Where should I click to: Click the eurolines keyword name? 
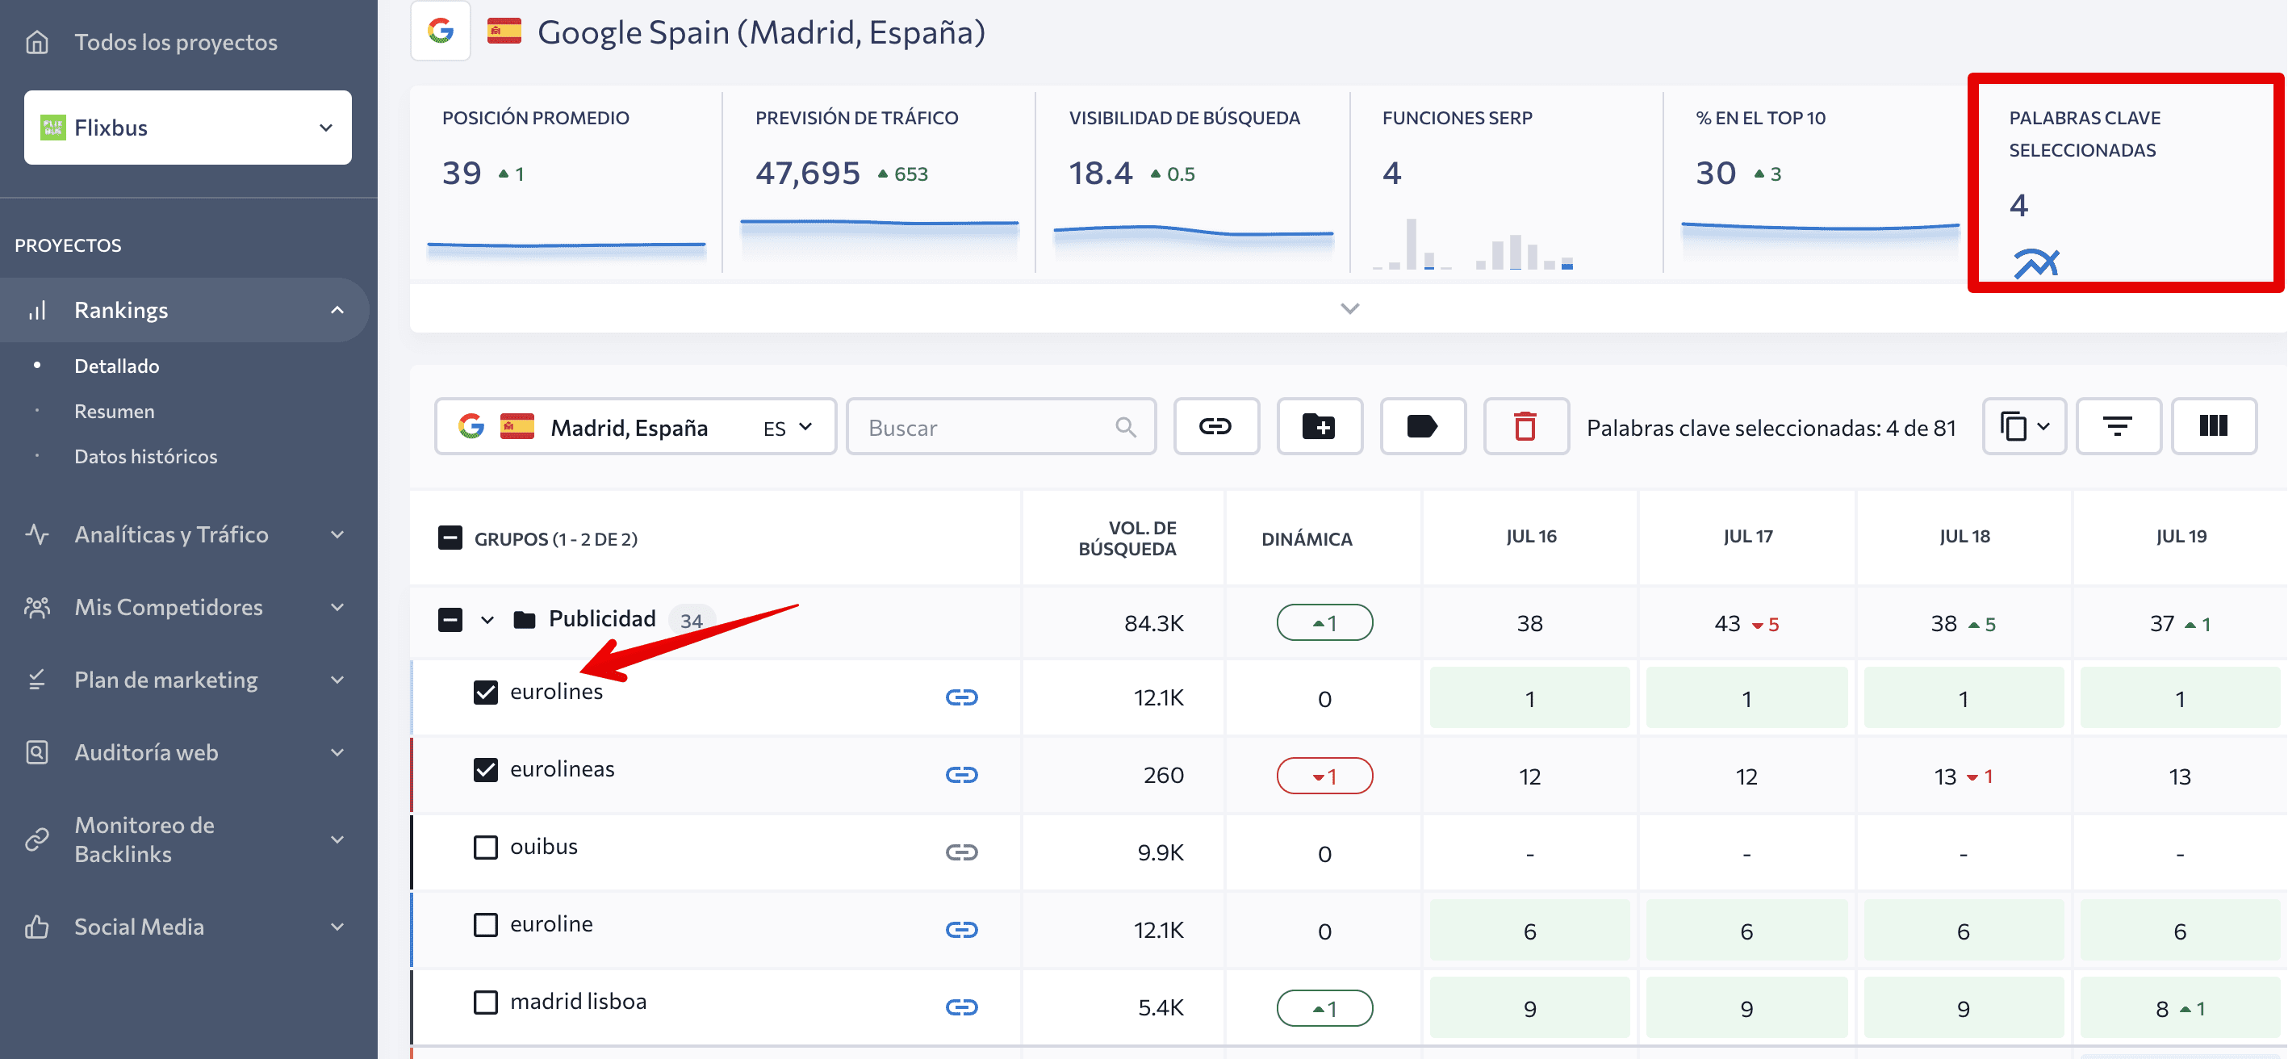[556, 691]
